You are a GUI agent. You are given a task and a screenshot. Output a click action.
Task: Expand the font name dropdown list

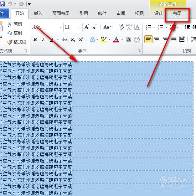pyautogui.click(x=61, y=27)
